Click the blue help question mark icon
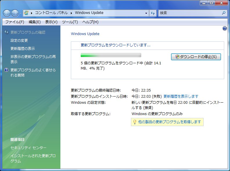The width and height of the screenshot is (230, 171). (x=224, y=28)
